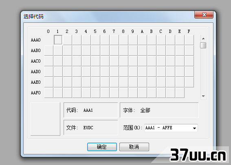231x165 pixels.
Task: Select cell at row AAA0 column 8
Action: tap(123, 40)
